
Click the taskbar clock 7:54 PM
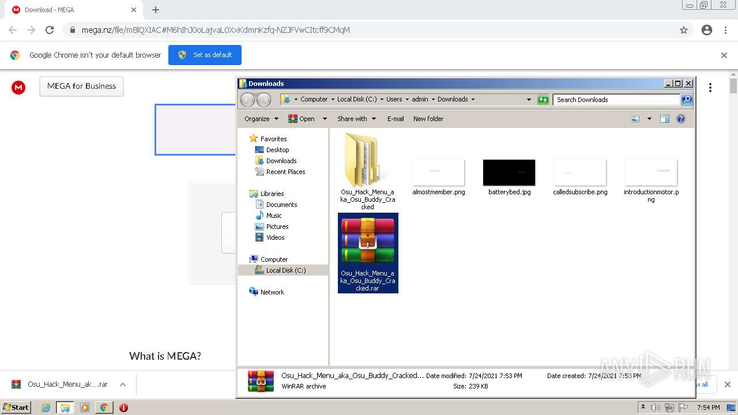point(708,408)
